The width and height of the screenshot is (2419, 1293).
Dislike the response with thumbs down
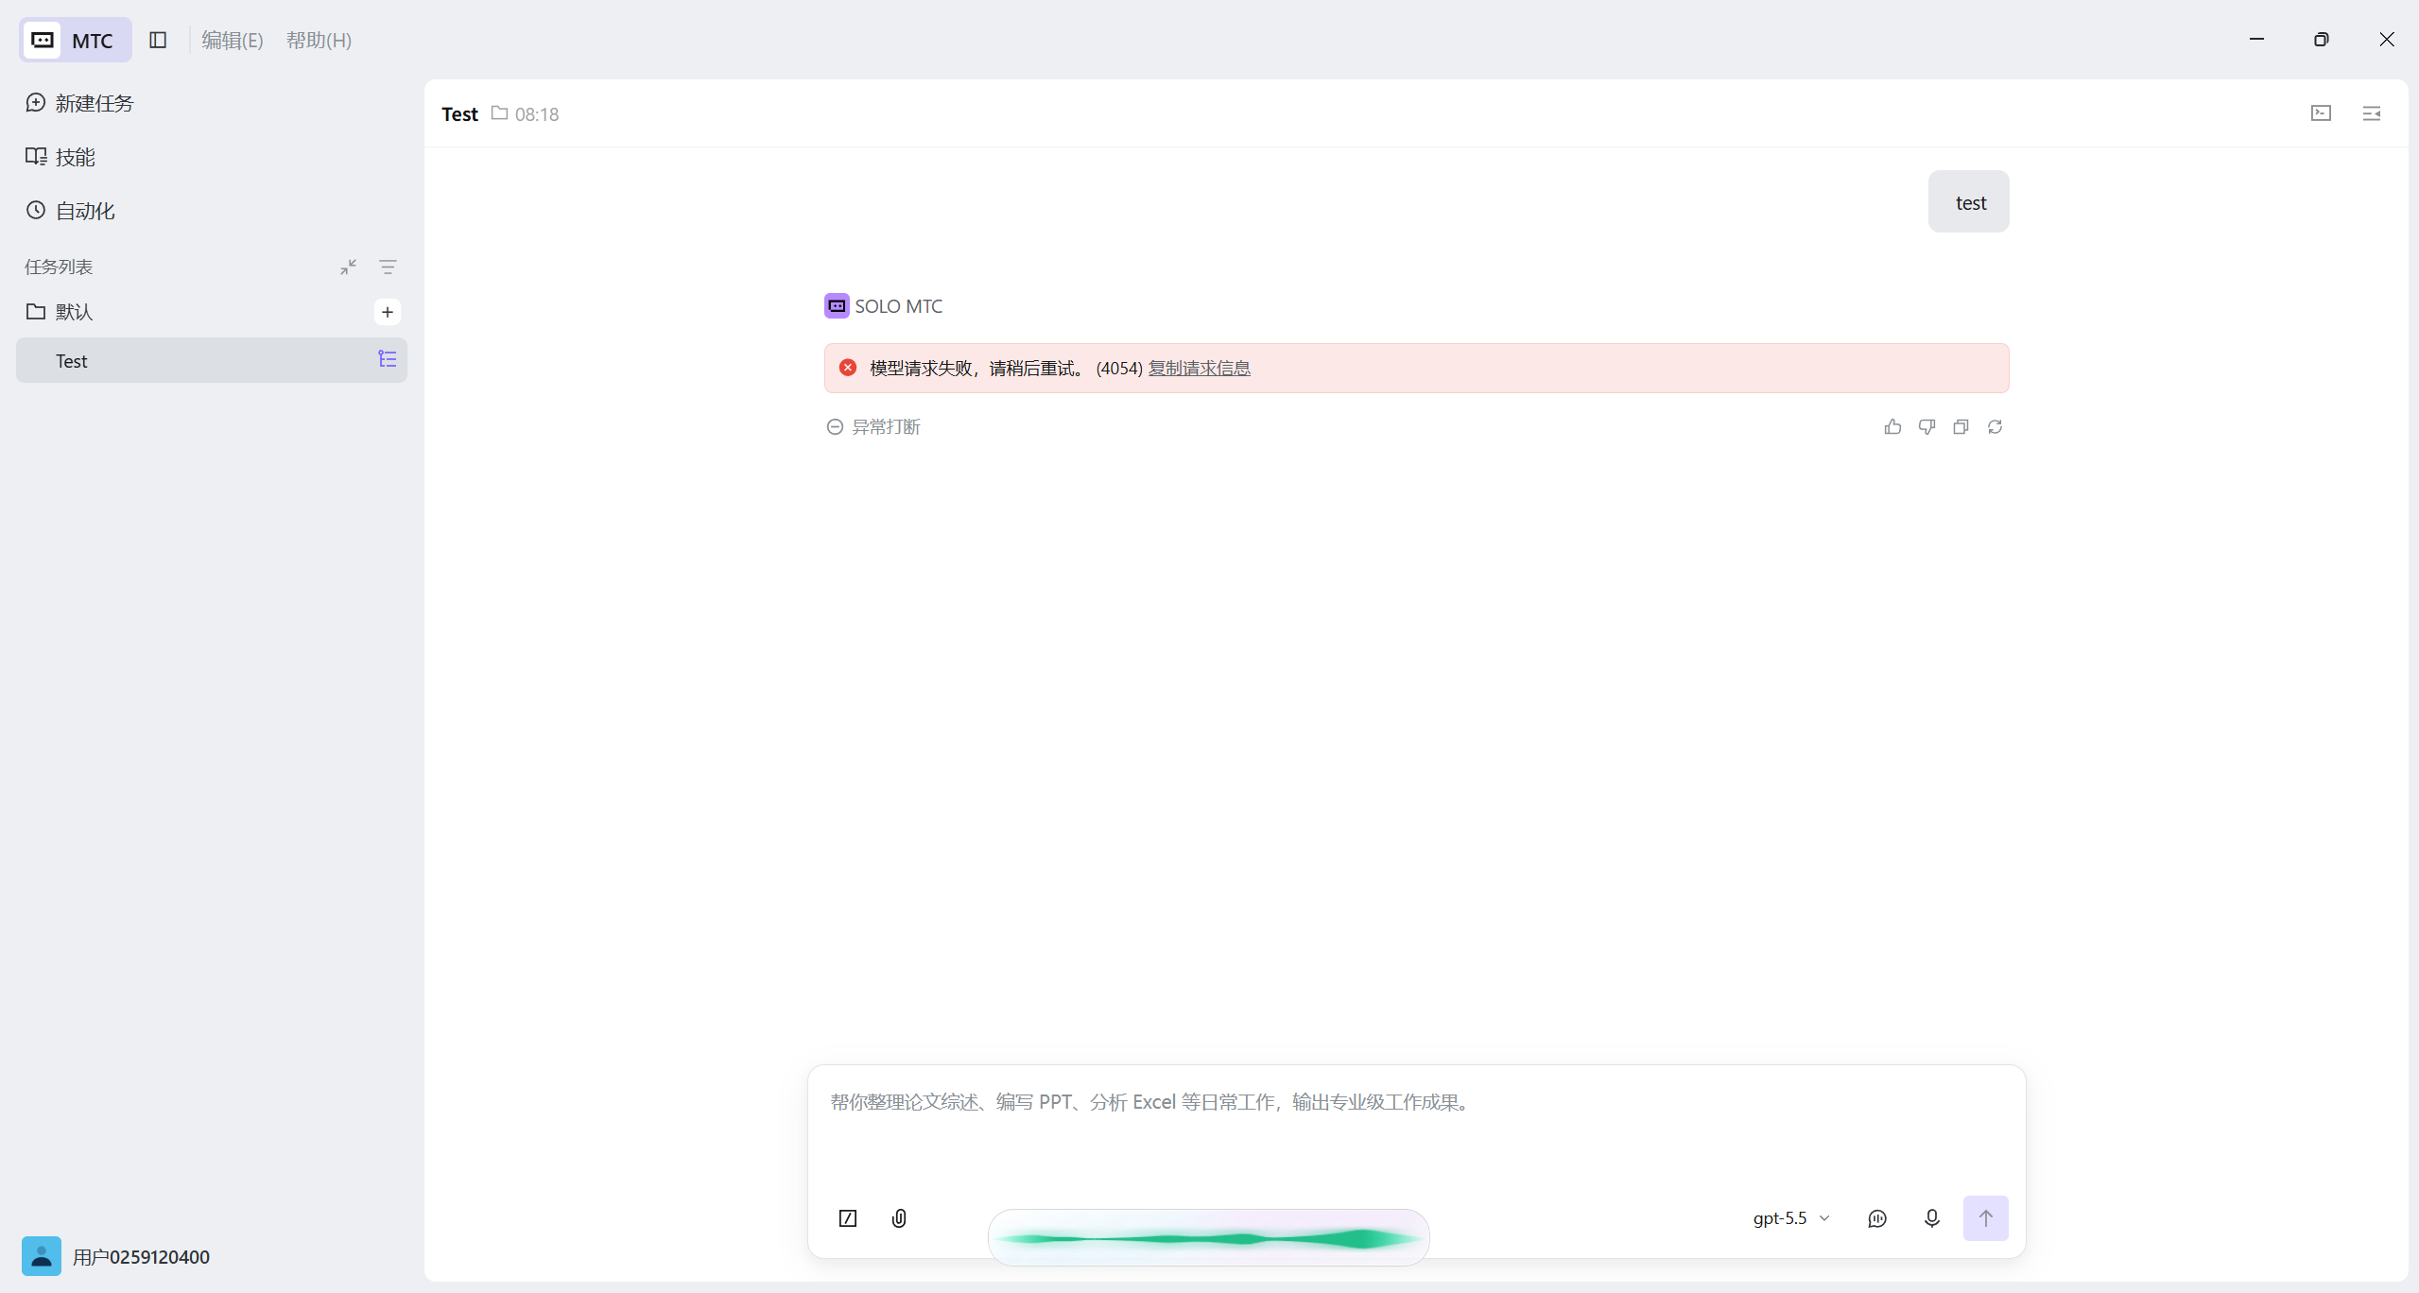point(1927,427)
